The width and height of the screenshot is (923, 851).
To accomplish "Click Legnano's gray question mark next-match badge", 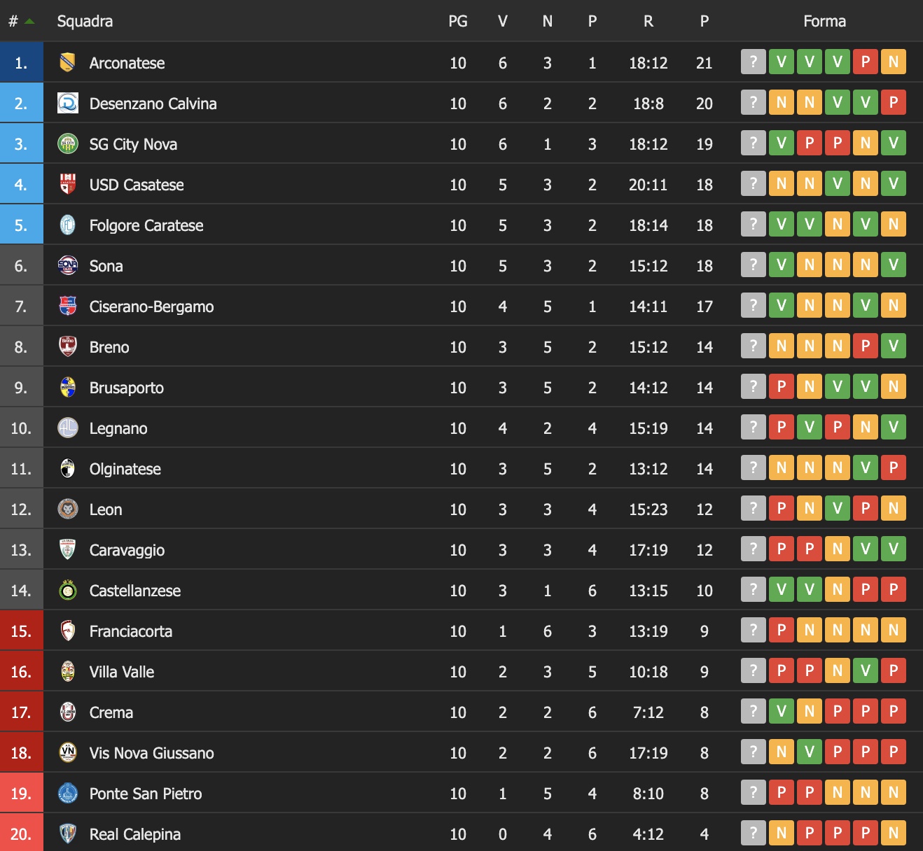I will click(x=754, y=428).
